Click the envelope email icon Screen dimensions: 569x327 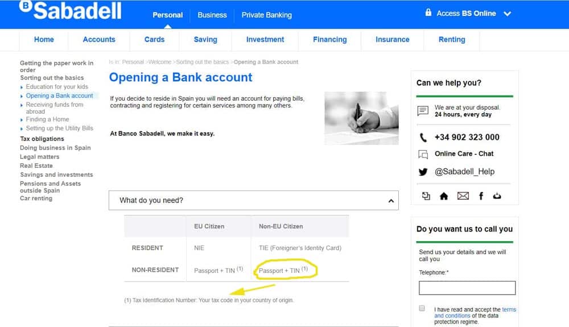(463, 196)
